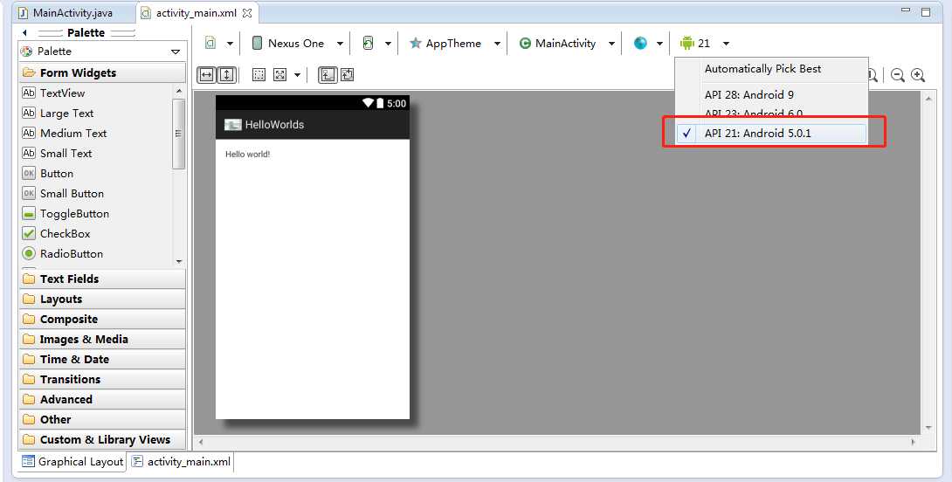This screenshot has height=482, width=952.
Task: Expand the Layouts category
Action: point(102,299)
